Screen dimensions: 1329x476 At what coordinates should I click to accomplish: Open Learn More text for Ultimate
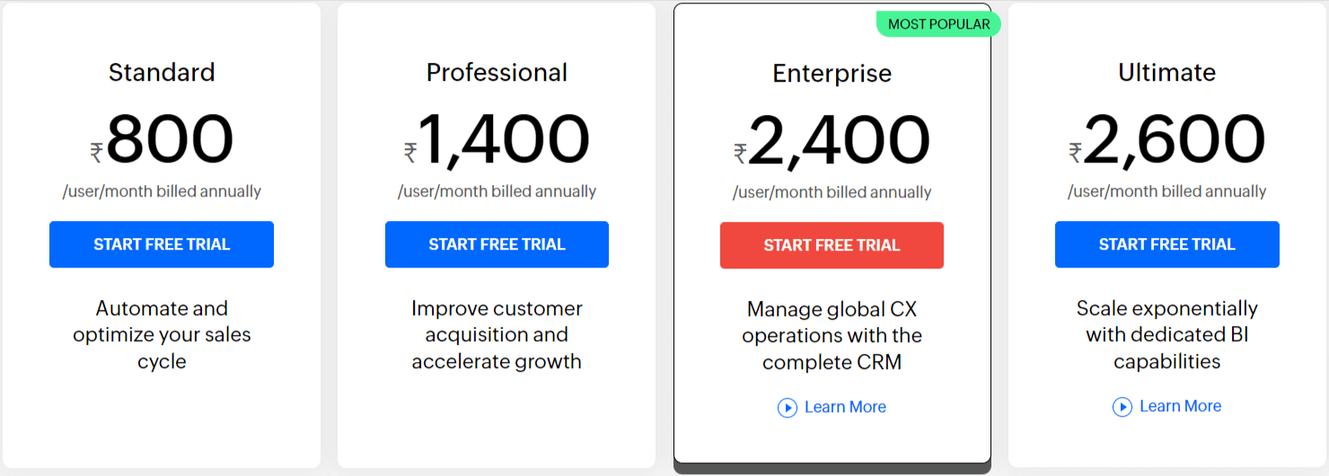click(x=1180, y=407)
